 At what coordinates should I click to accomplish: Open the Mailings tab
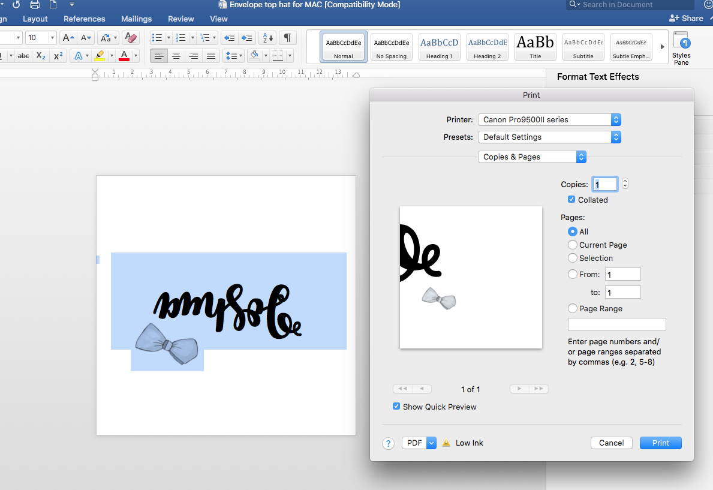click(x=136, y=19)
